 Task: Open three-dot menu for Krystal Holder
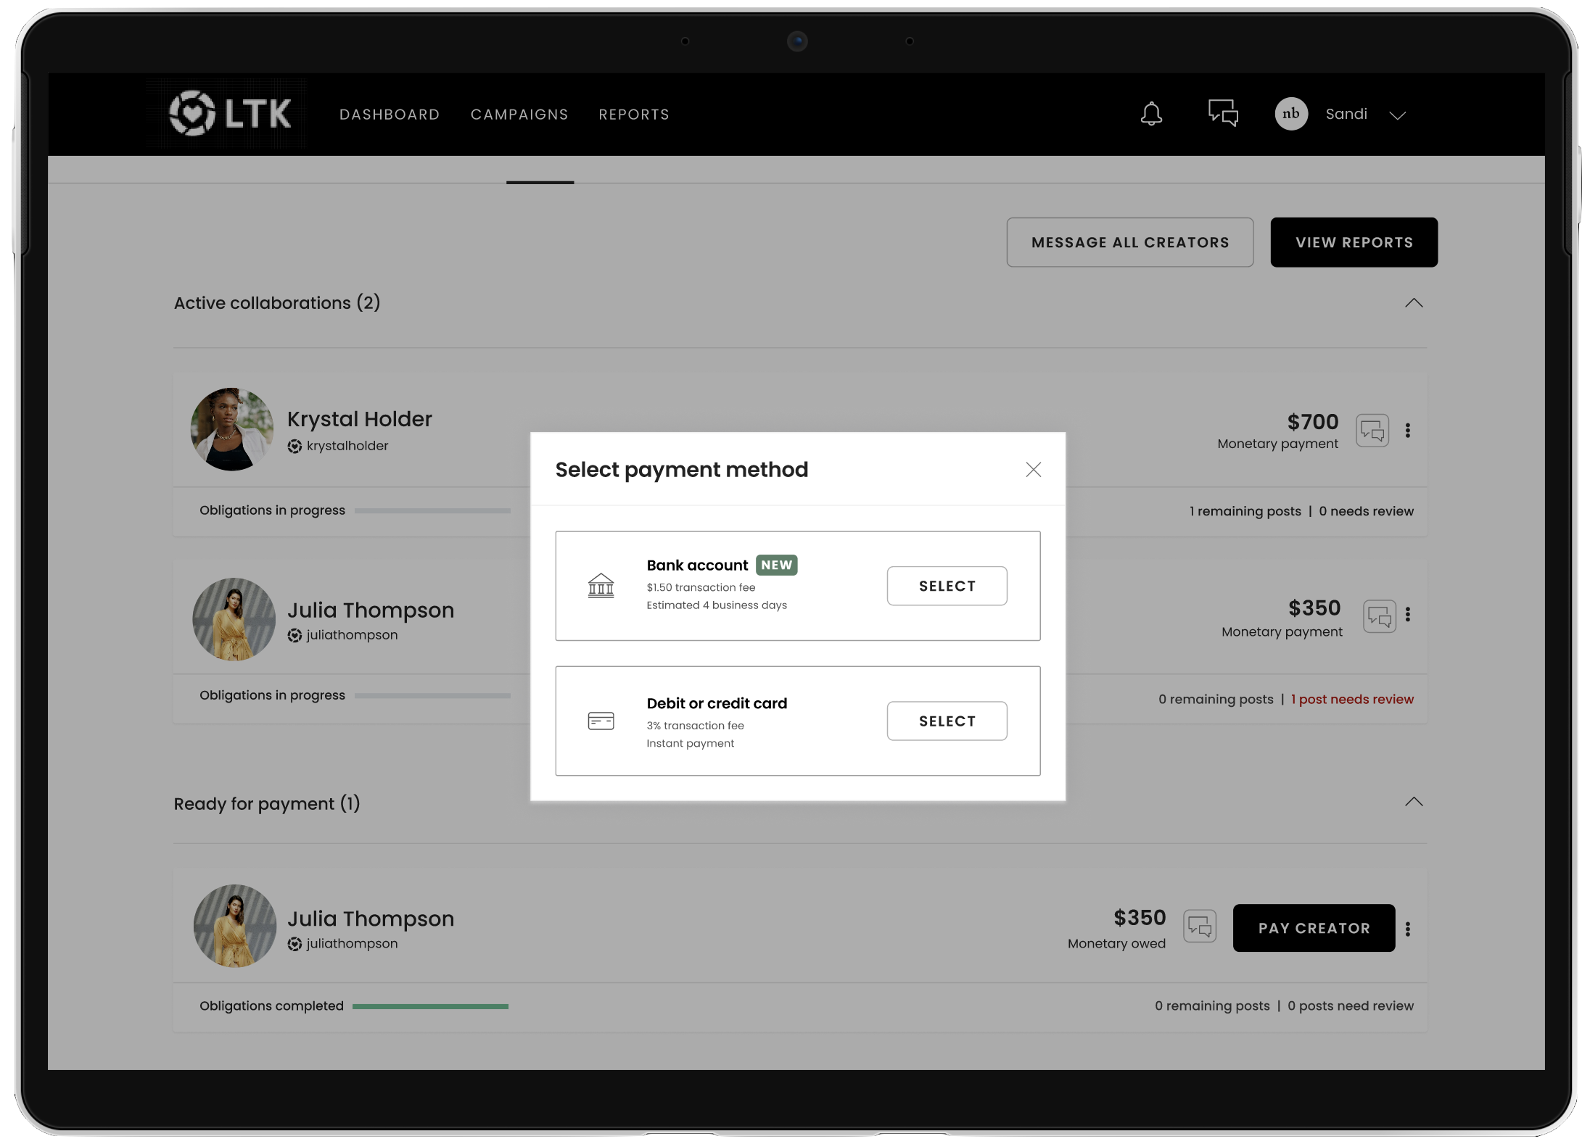click(1408, 431)
